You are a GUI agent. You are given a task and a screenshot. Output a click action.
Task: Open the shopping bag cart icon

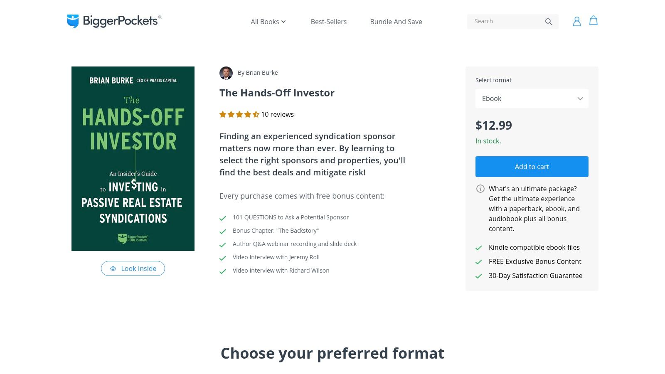tap(593, 21)
